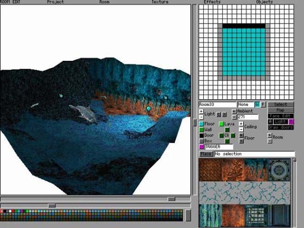Raise Floor with the plus button
Screen dimensions: 304x228
tap(241, 135)
